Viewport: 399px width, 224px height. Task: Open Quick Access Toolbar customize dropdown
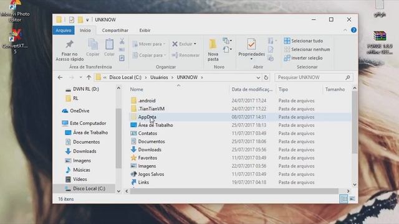pyautogui.click(x=87, y=20)
